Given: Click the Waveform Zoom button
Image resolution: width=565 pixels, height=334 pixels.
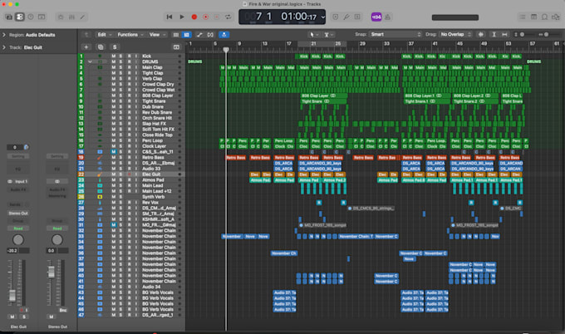Looking at the screenshot, I should [481, 35].
